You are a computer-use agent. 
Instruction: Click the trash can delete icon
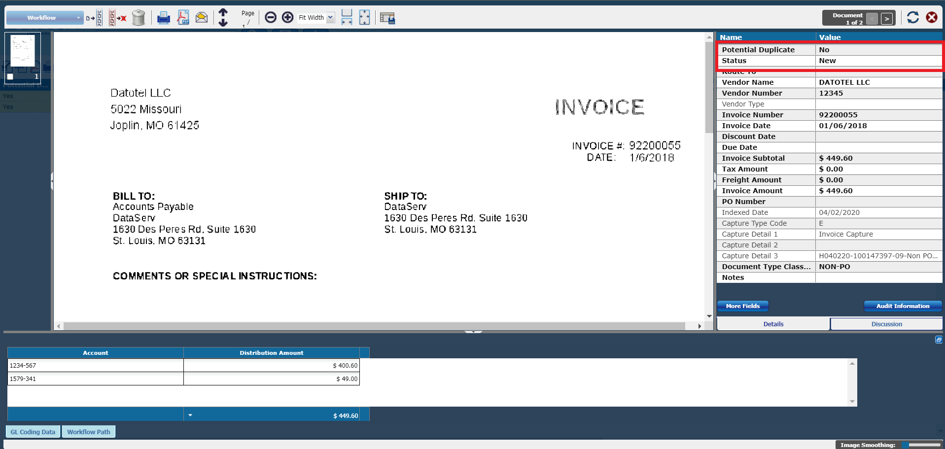[x=139, y=18]
